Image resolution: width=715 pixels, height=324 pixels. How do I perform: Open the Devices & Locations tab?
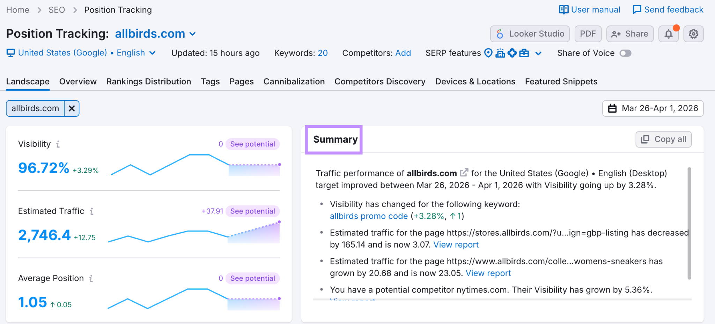(x=475, y=81)
